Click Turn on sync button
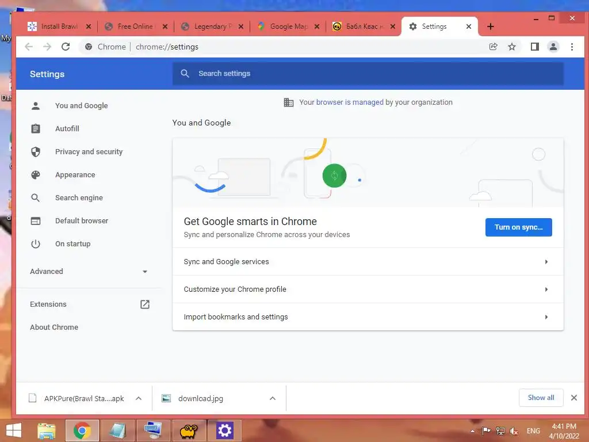The height and width of the screenshot is (442, 589). [x=518, y=227]
